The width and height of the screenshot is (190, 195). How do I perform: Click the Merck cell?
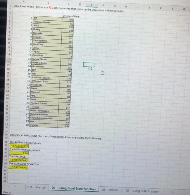click(x=45, y=89)
